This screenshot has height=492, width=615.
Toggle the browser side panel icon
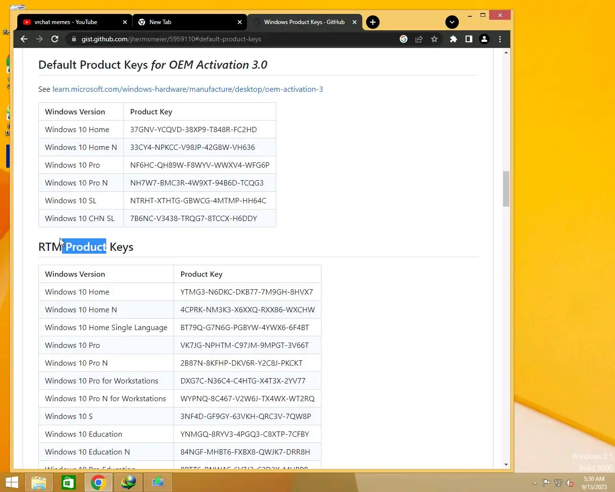[468, 39]
